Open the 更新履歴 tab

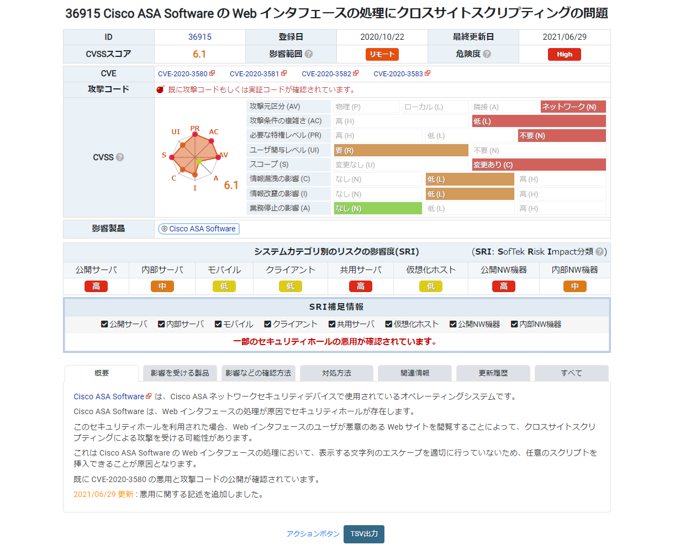pyautogui.click(x=493, y=373)
